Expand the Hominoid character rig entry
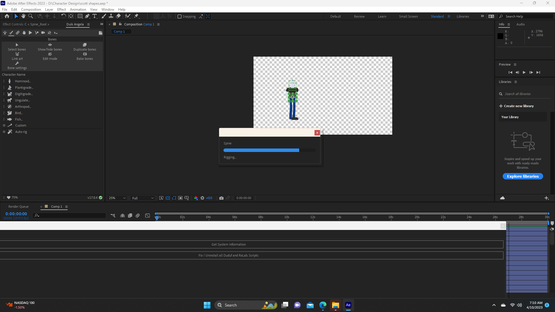 (4, 81)
